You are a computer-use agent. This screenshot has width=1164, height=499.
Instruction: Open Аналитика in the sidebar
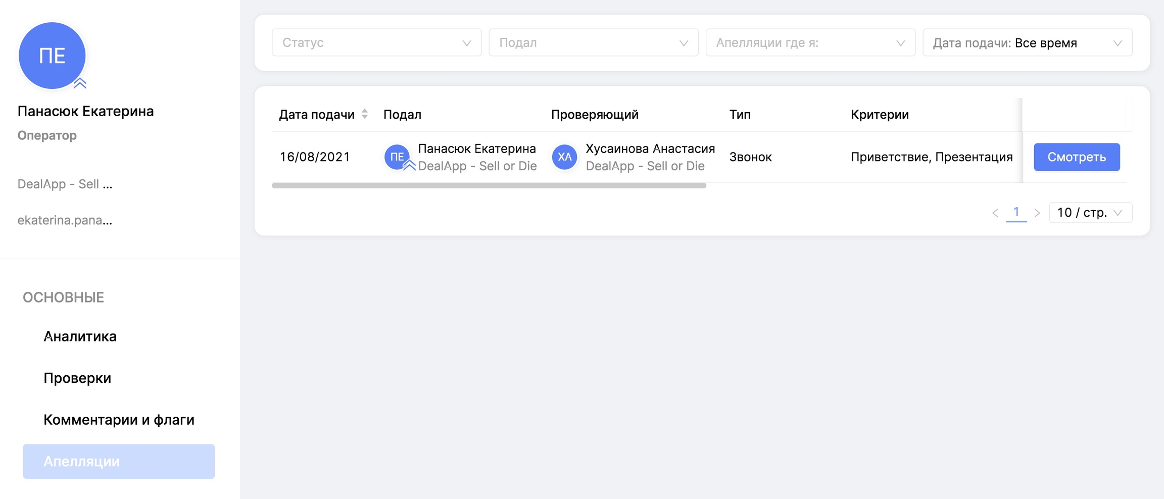(80, 336)
